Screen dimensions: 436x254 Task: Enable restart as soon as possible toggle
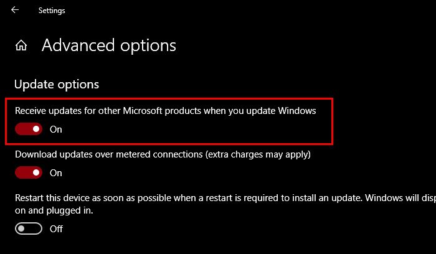click(29, 228)
